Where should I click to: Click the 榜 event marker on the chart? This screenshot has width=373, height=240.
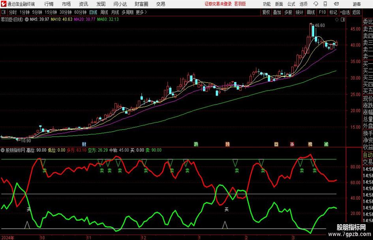pyautogui.click(x=310, y=144)
